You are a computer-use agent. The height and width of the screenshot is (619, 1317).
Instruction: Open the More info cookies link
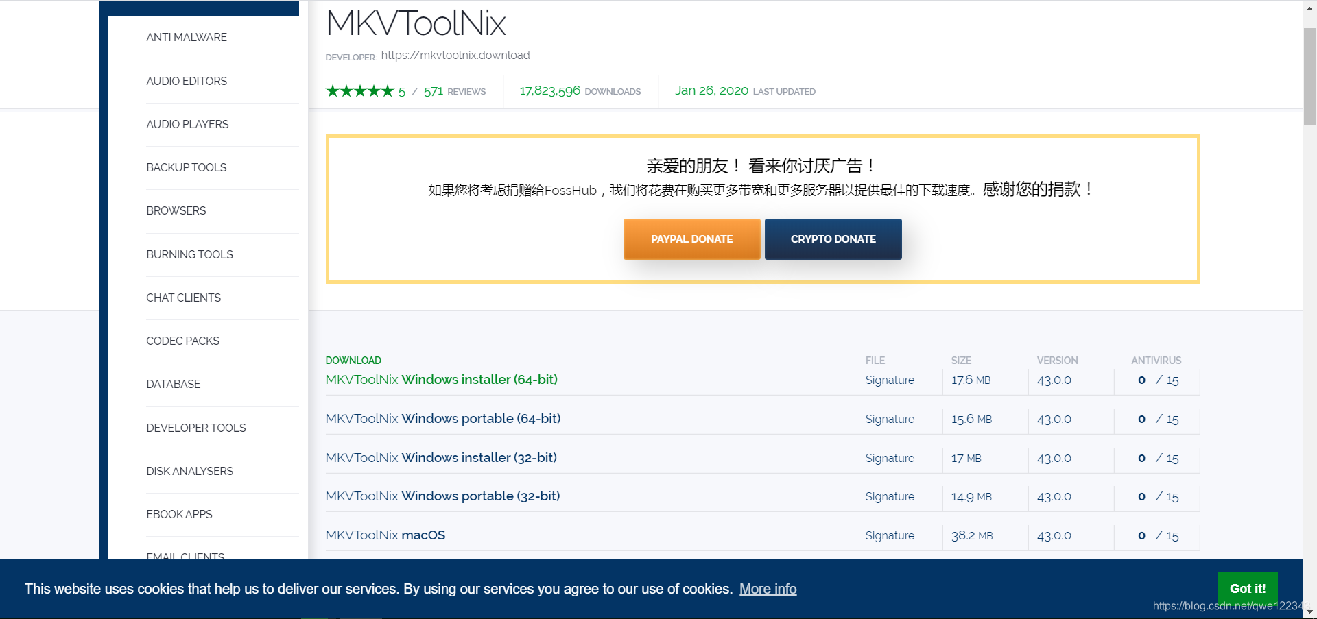[x=768, y=589]
